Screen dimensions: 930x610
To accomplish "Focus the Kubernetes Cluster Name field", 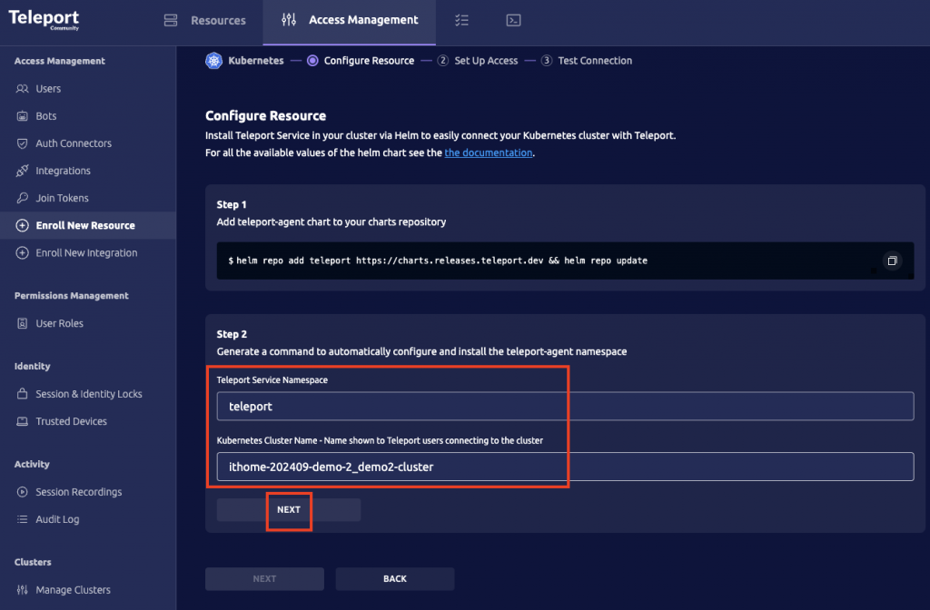I will 565,467.
